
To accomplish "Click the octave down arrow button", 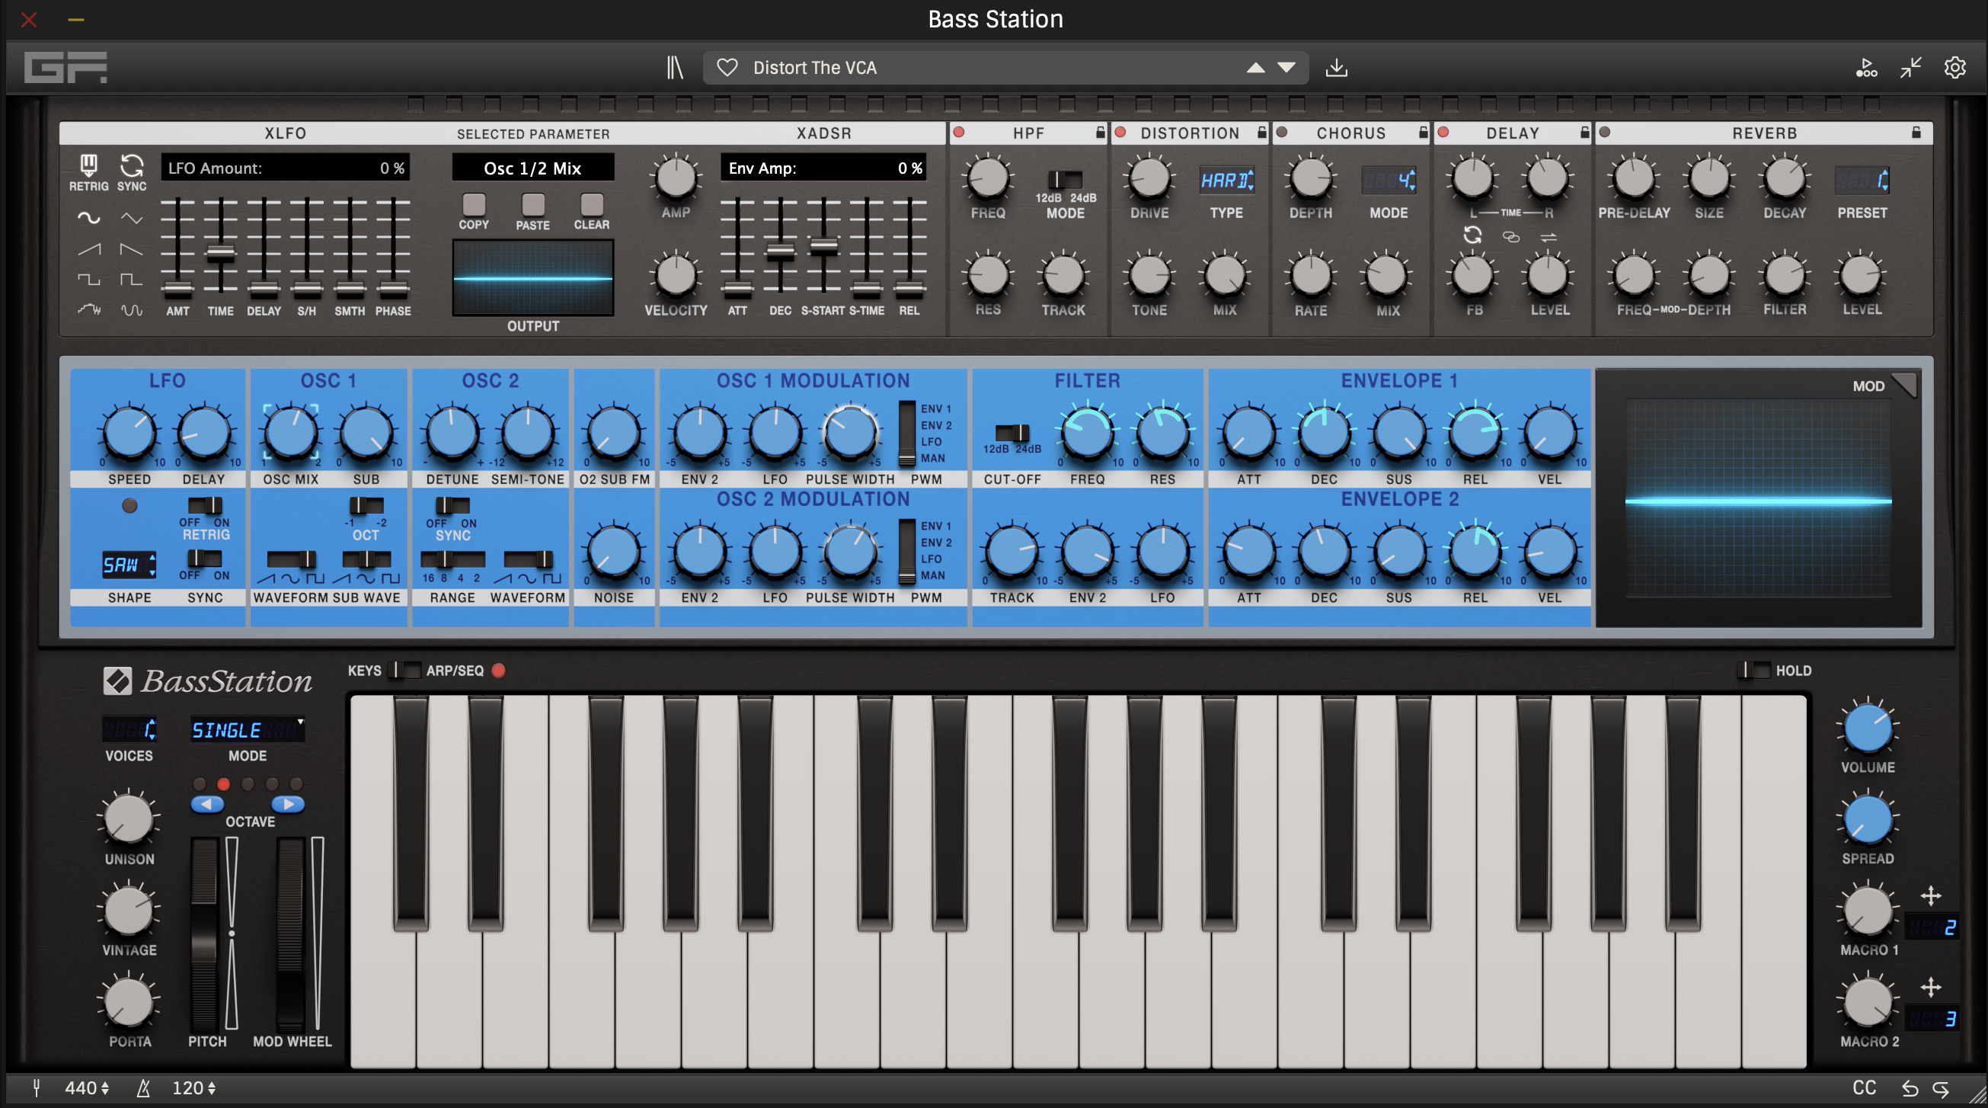I will pos(207,803).
